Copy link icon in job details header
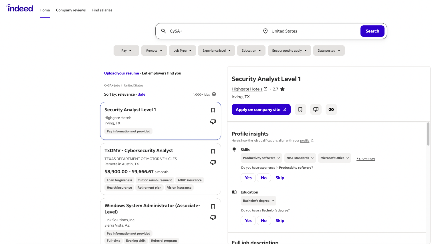This screenshot has height=244, width=432. pyautogui.click(x=331, y=110)
